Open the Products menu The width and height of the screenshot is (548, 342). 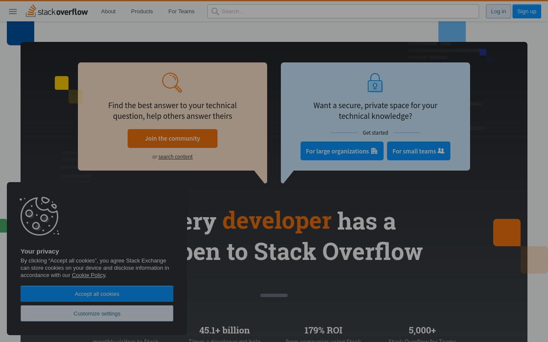(142, 12)
